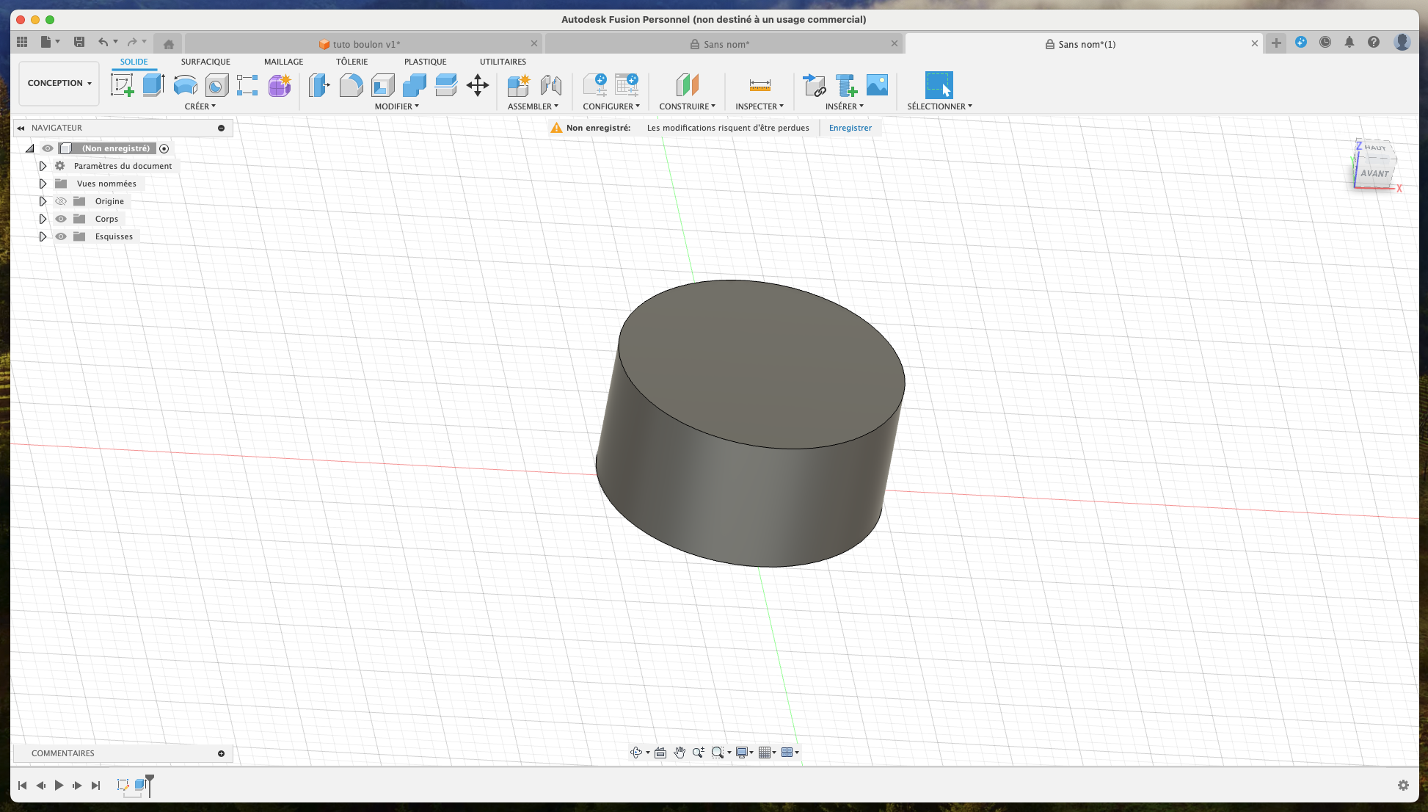Select the Offset Face tool

click(445, 85)
